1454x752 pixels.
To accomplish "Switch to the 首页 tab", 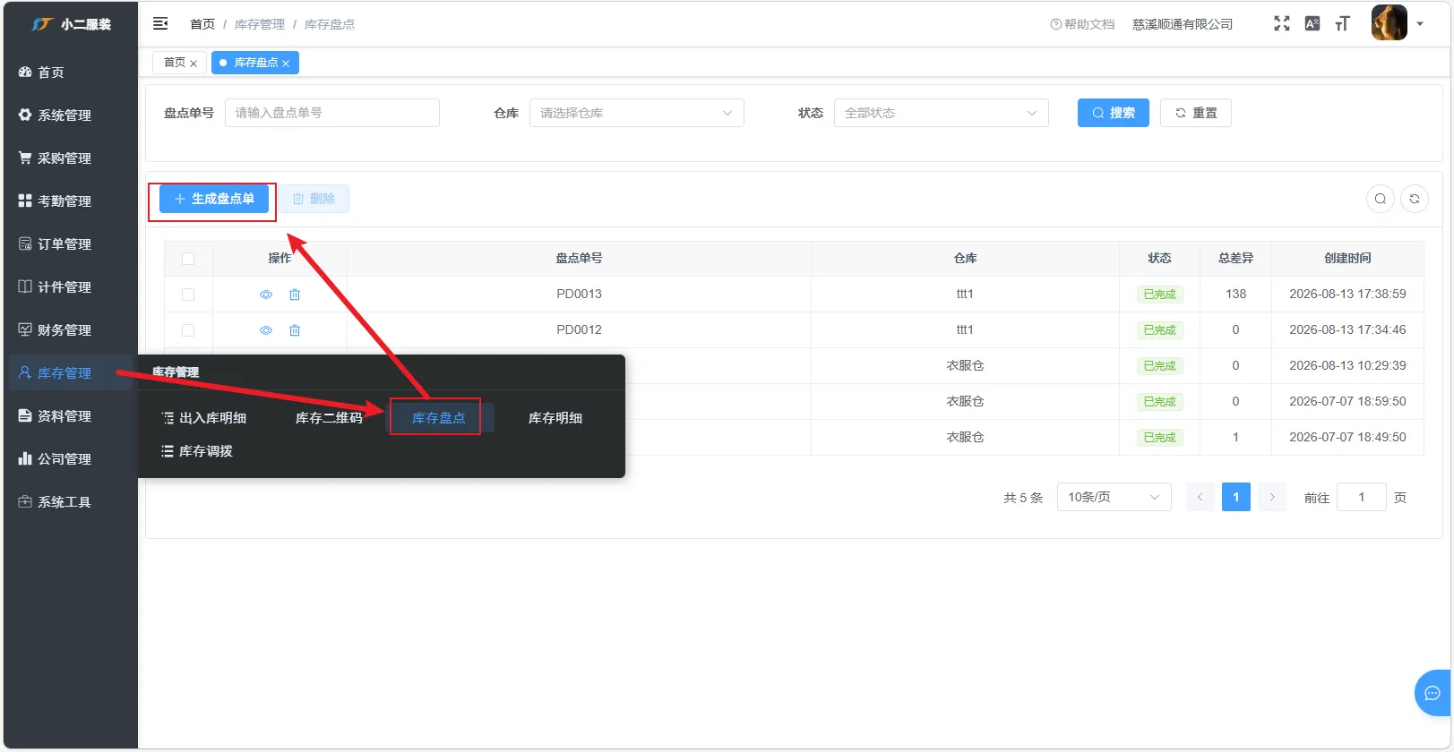I will tap(176, 63).
